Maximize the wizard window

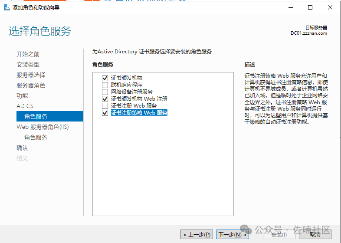click(310, 8)
